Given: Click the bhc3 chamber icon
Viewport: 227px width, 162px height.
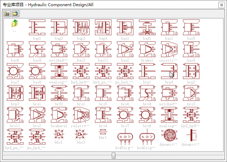Looking at the screenshot, I should (x=81, y=134).
